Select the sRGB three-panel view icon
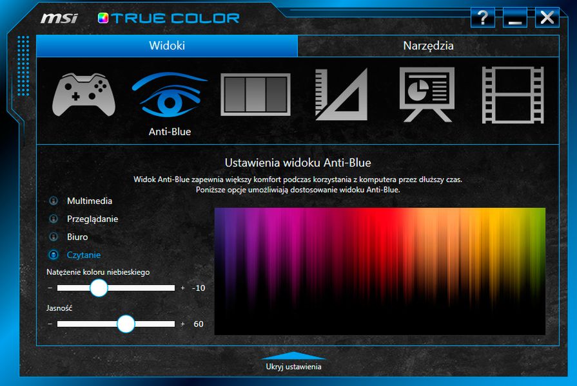This screenshot has height=386, width=577. tap(255, 95)
